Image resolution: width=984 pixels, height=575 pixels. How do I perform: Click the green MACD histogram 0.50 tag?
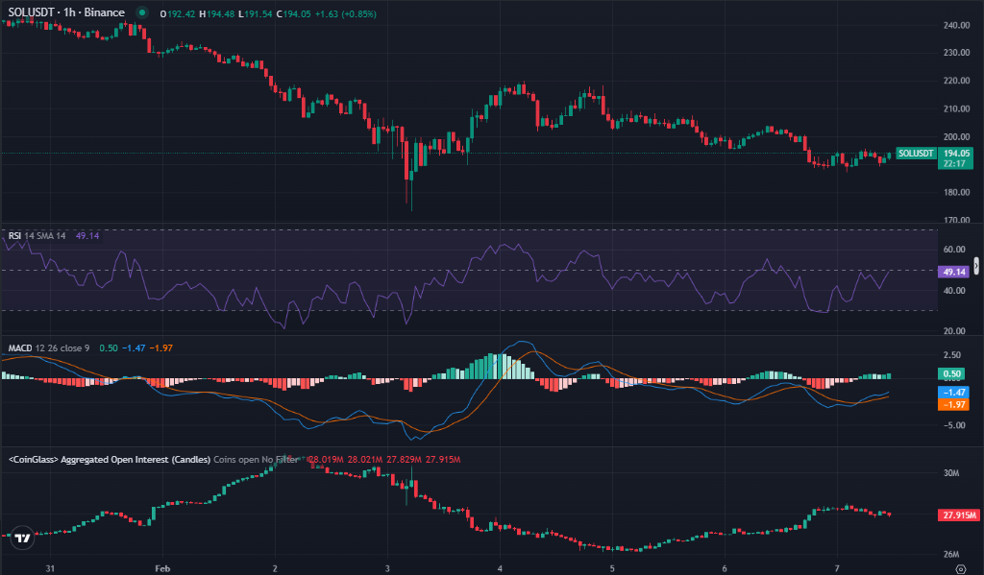953,374
